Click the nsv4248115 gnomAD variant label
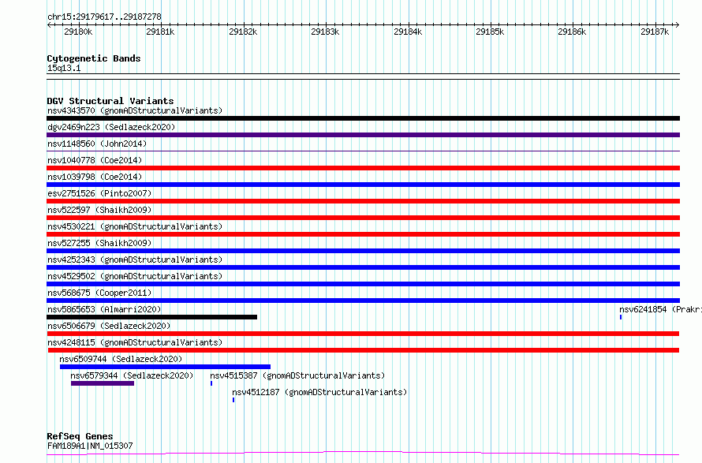The width and height of the screenshot is (702, 463). click(x=135, y=342)
